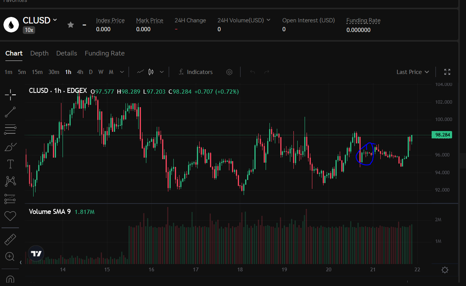This screenshot has height=286, width=466.
Task: Switch to line chart style icon
Action: [x=141, y=72]
